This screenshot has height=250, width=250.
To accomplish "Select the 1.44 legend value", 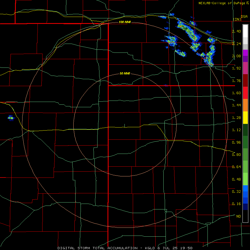I will (x=236, y=105).
